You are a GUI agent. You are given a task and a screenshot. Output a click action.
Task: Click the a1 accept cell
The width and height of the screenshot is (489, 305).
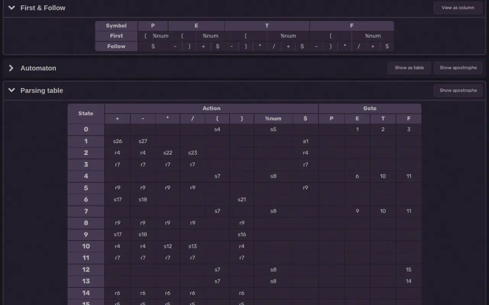pyautogui.click(x=305, y=141)
